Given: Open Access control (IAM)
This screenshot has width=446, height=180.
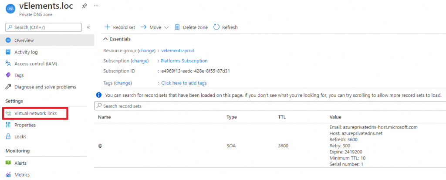Looking at the screenshot, I should coord(35,64).
